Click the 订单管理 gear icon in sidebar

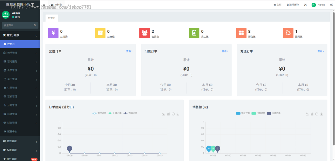pyautogui.click(x=4, y=88)
